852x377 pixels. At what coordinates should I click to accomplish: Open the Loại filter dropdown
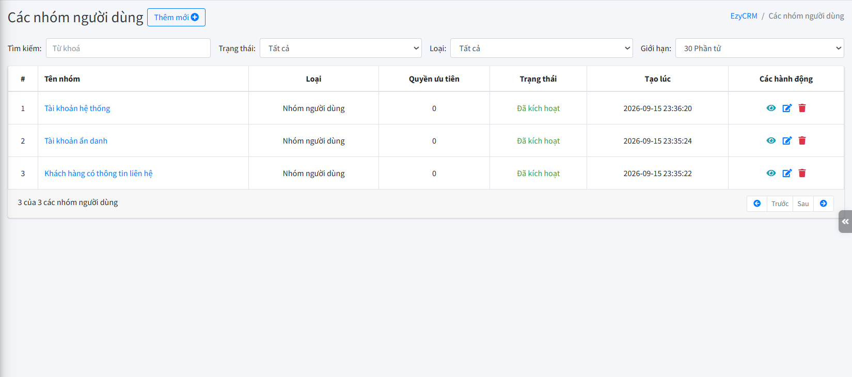pos(542,48)
